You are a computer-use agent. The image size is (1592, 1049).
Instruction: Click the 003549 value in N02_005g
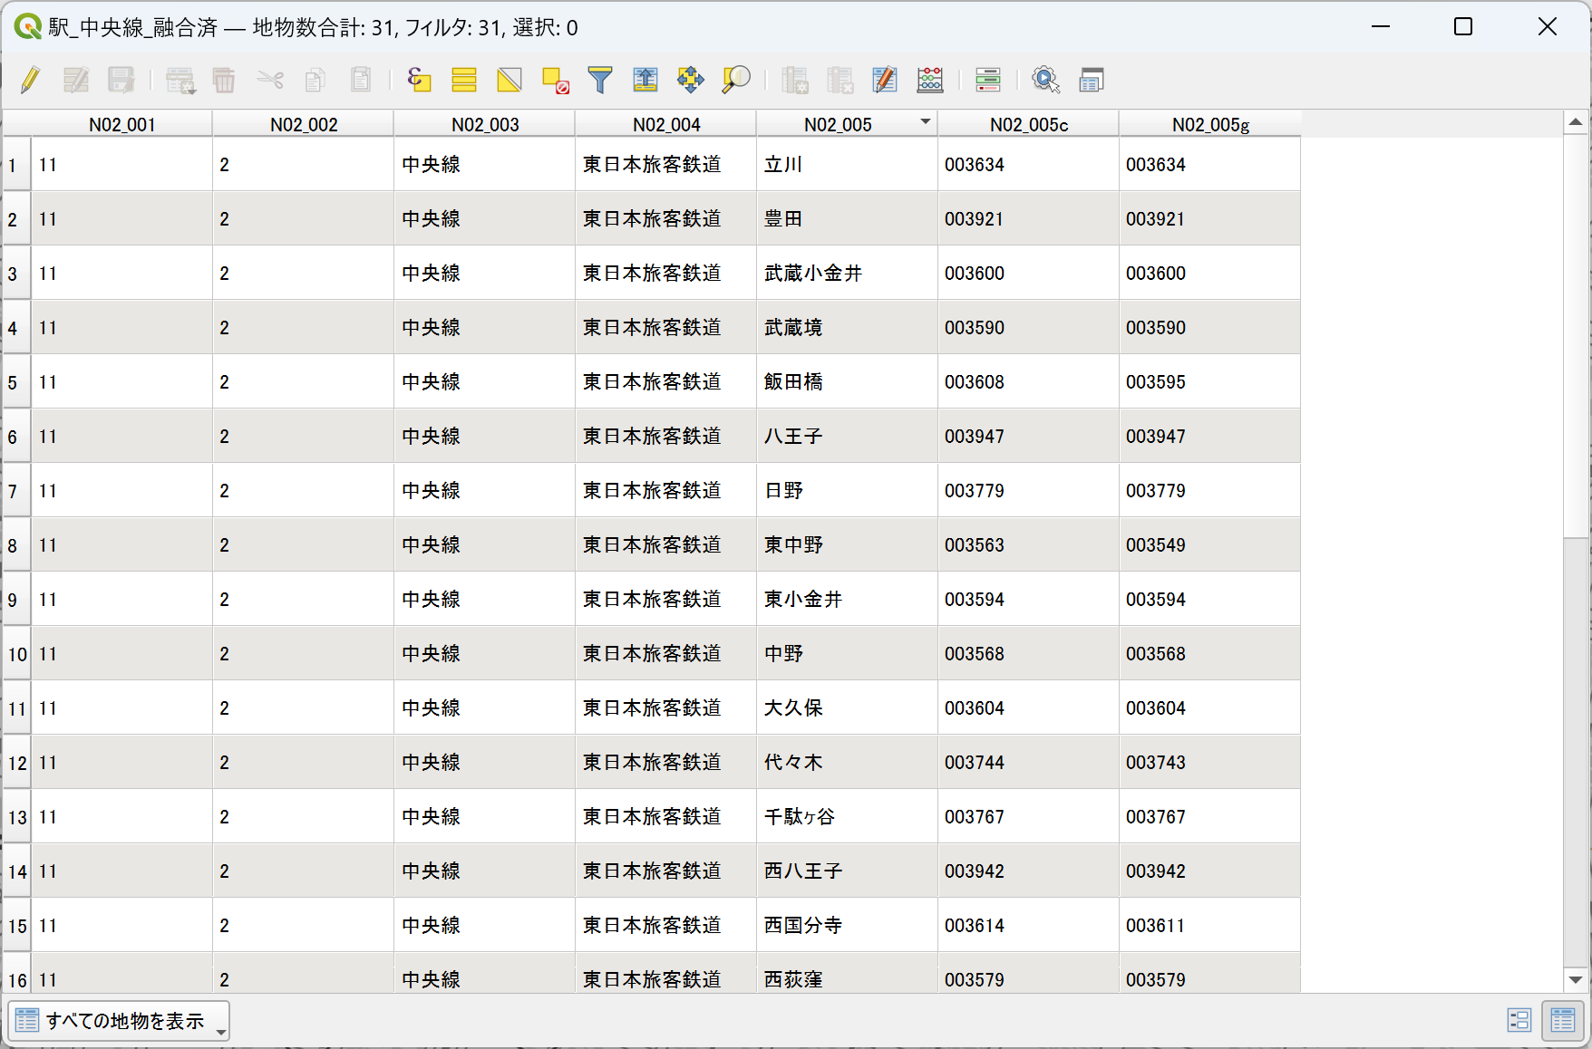point(1209,544)
